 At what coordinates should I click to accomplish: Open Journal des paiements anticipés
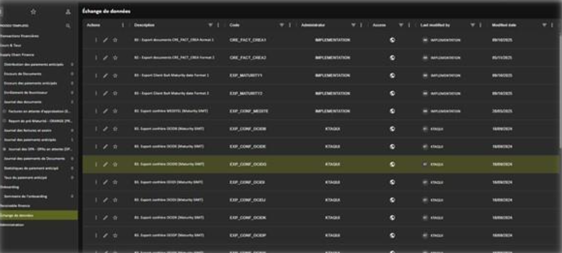click(30, 140)
